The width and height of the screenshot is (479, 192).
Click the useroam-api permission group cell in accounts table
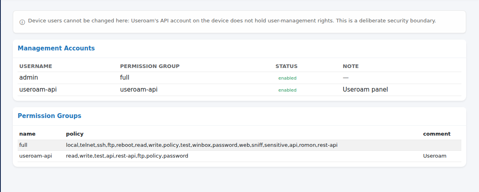click(x=139, y=90)
